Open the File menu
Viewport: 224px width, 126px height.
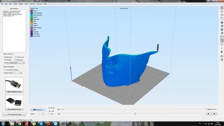click(2, 4)
